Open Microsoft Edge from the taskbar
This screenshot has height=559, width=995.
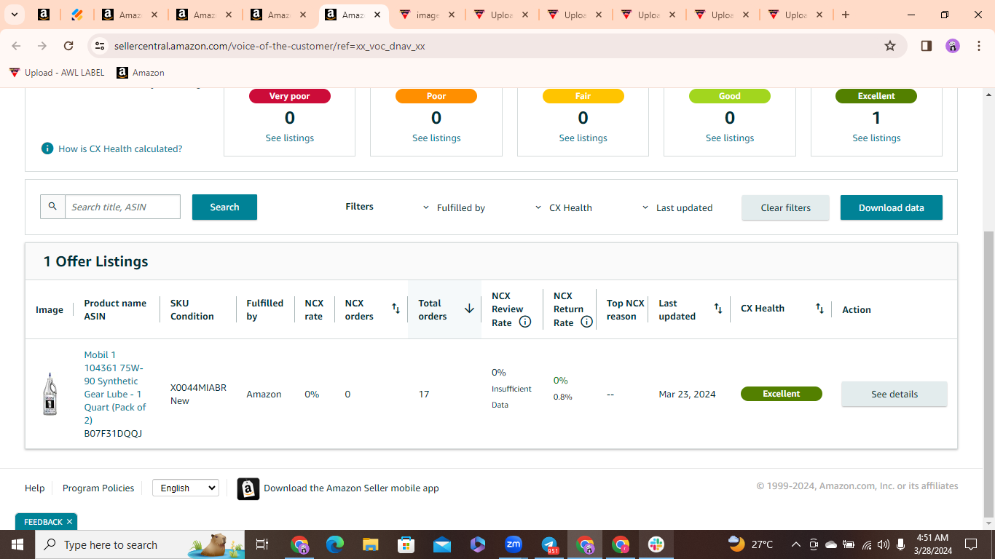tap(335, 544)
